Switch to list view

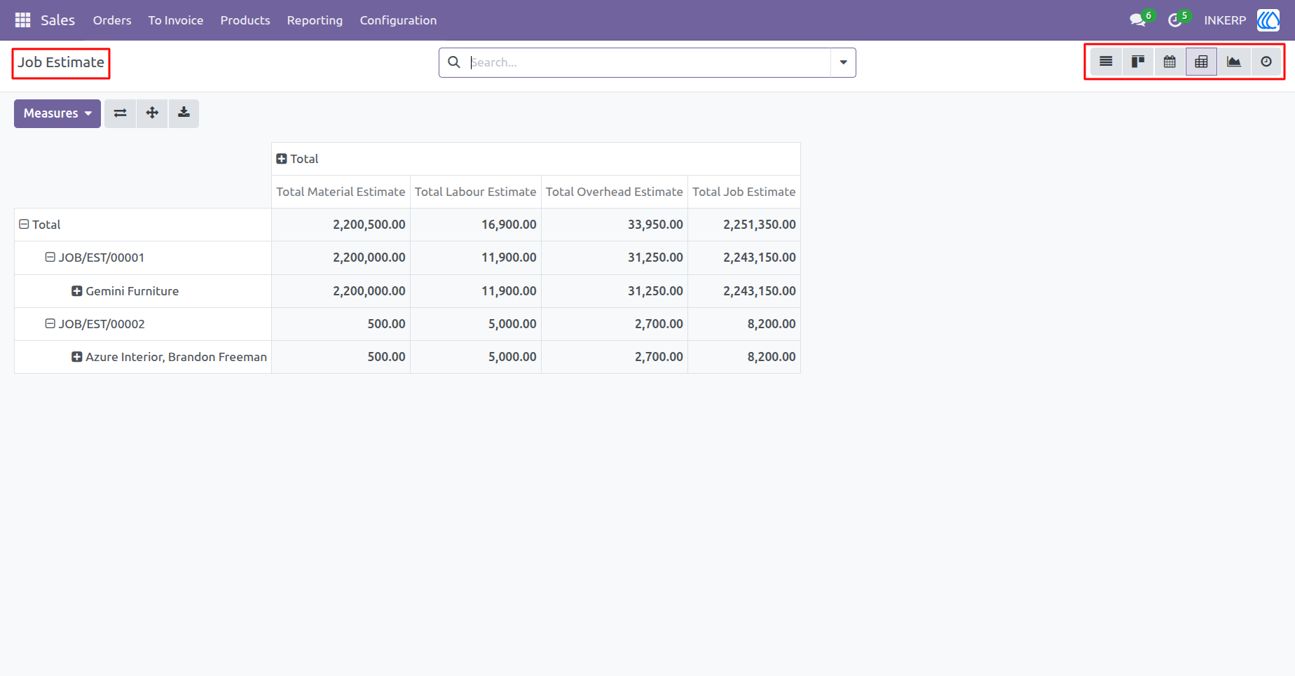coord(1106,62)
